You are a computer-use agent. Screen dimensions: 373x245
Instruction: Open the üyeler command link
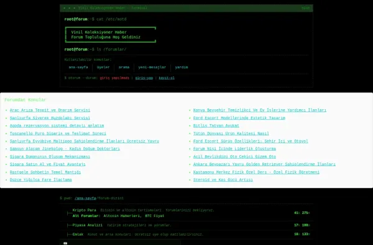tap(103, 67)
